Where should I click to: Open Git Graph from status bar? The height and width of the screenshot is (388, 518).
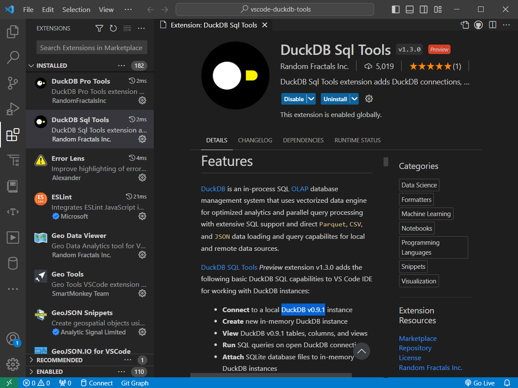pos(135,383)
